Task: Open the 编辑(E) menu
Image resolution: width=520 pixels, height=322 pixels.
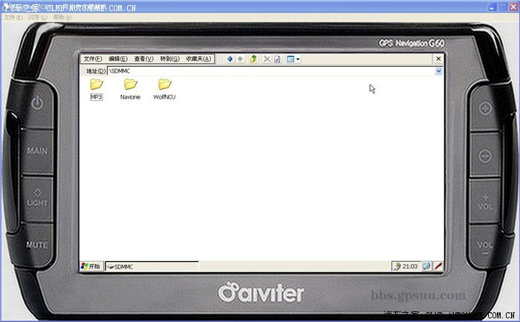Action: pyautogui.click(x=118, y=59)
